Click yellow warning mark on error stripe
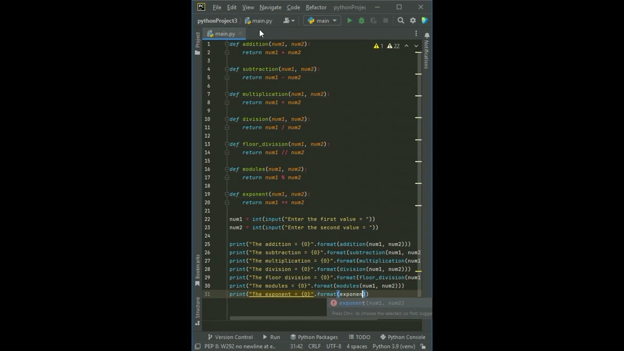This screenshot has width=624, height=351. (x=418, y=271)
